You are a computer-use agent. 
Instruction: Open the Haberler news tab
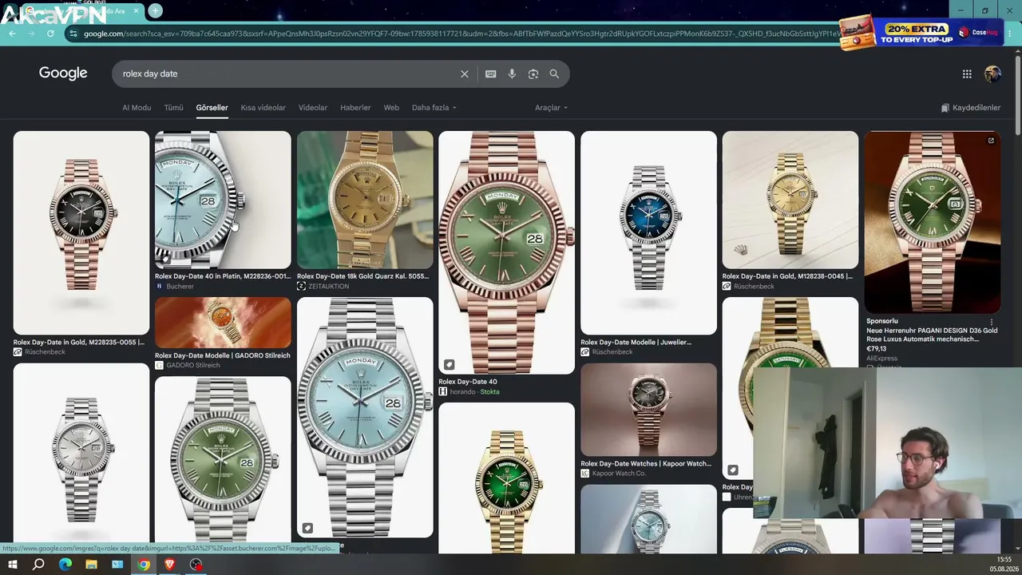[x=355, y=108]
